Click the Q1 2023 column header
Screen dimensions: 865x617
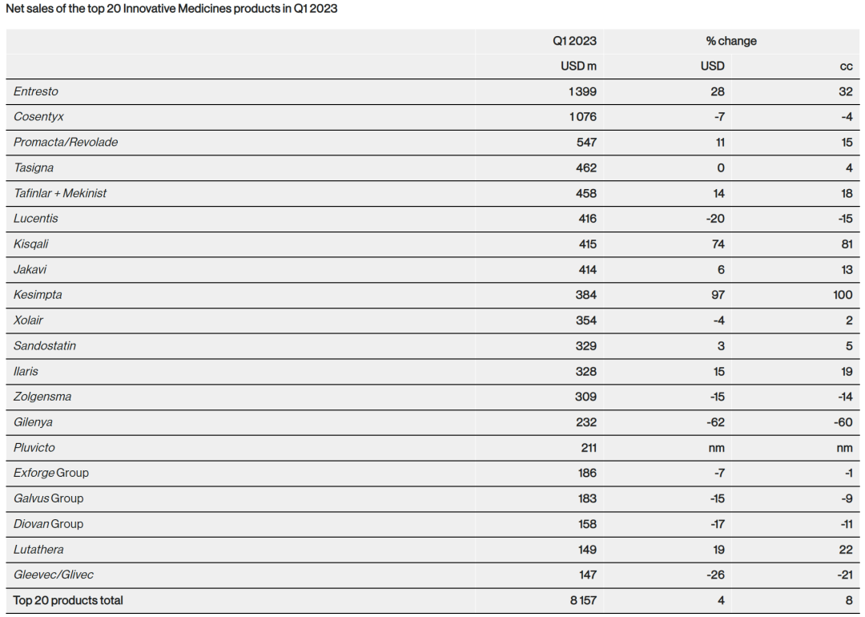574,41
